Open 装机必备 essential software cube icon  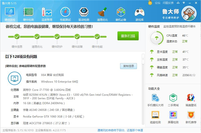click(121, 14)
